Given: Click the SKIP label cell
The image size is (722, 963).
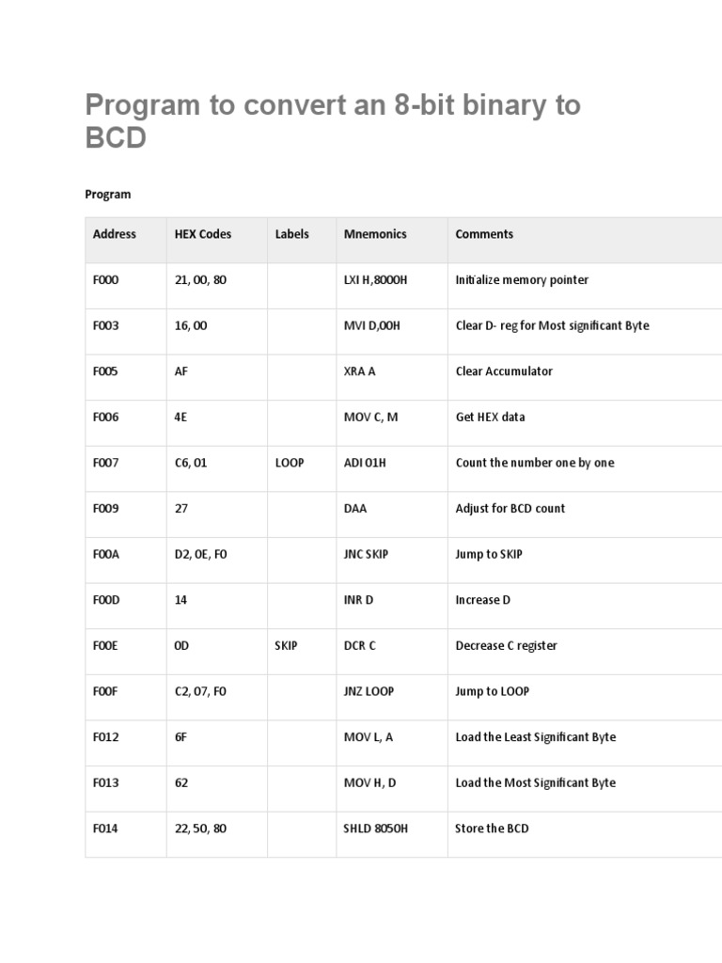Looking at the screenshot, I should [x=287, y=646].
